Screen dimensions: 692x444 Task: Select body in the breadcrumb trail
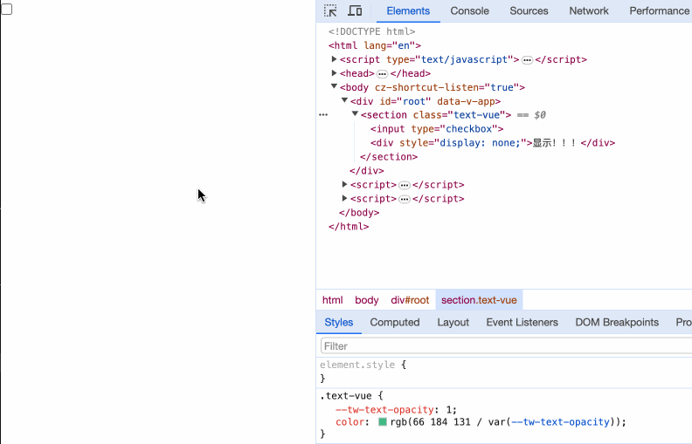[x=366, y=300]
